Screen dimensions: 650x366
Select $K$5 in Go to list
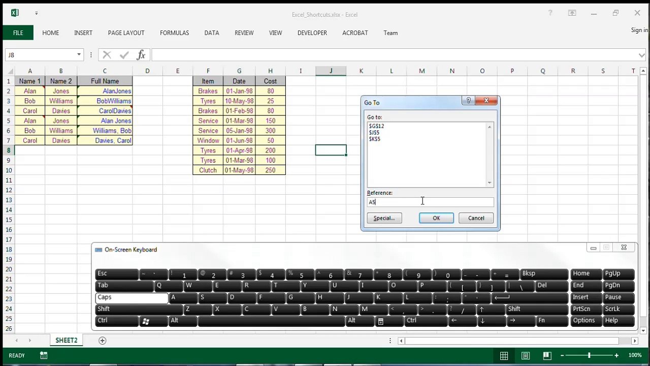pos(374,139)
